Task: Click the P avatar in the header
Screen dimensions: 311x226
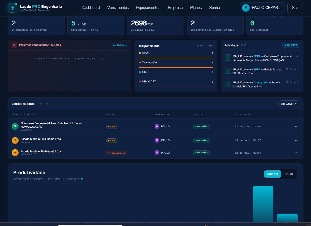Action: [246, 8]
